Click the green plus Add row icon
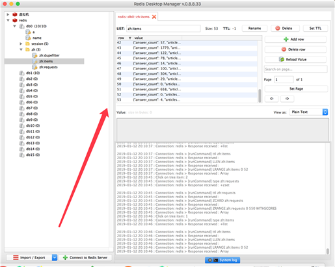Image resolution: width=335 pixels, height=267 pixels. 286,40
